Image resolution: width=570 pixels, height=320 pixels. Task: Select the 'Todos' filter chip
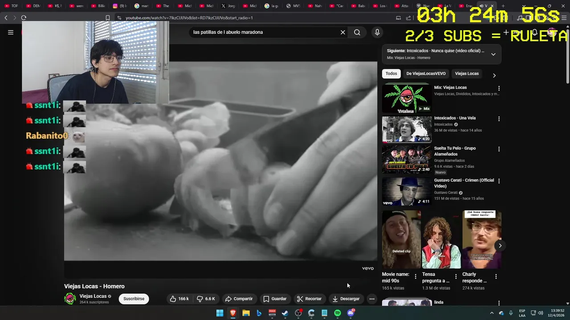click(x=391, y=74)
